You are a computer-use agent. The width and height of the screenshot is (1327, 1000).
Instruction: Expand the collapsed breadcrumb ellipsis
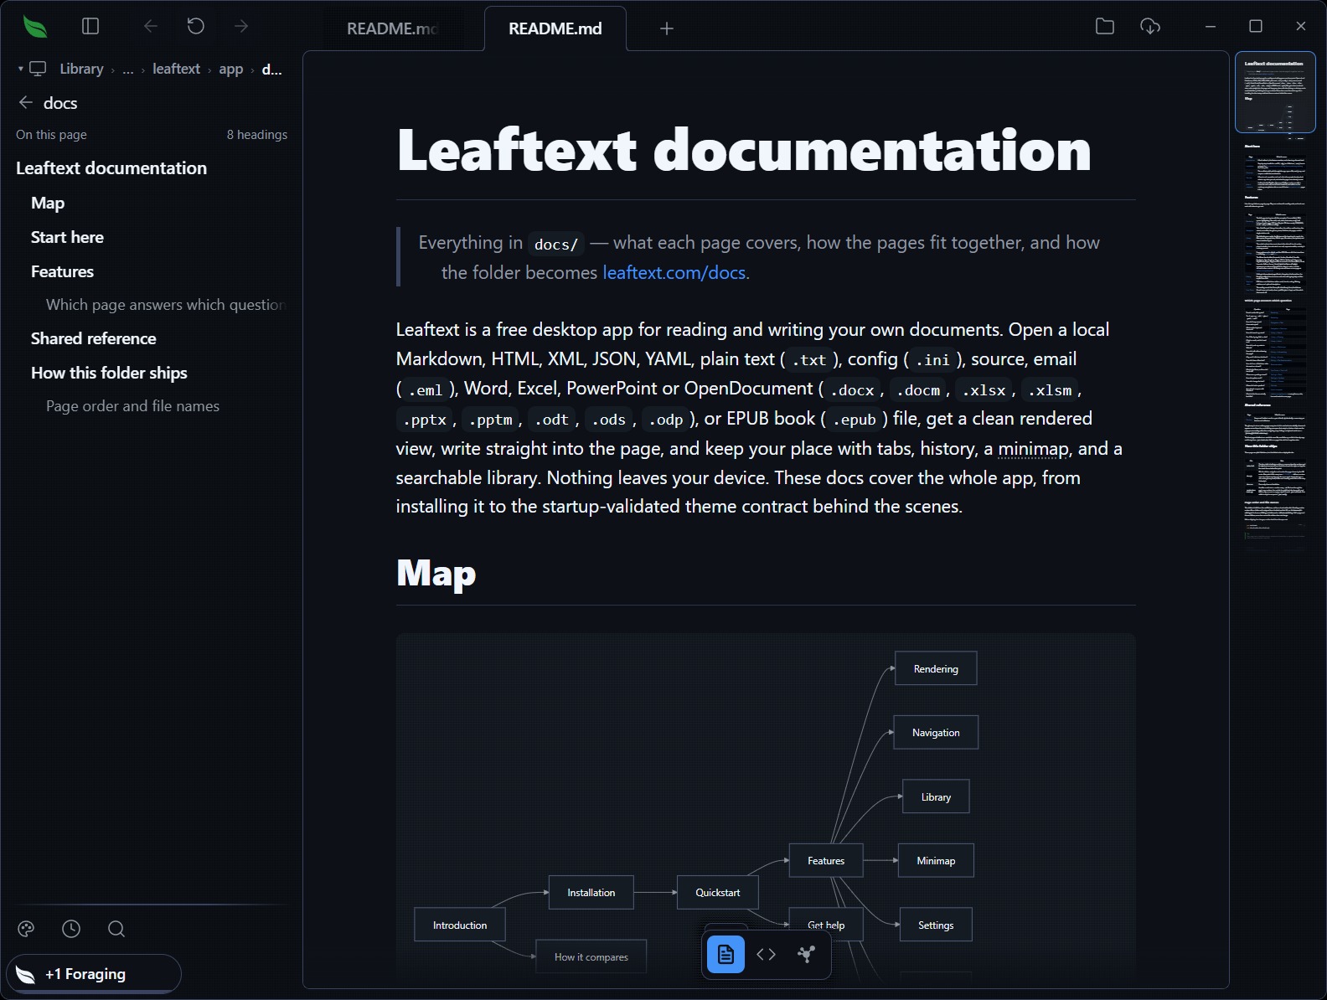coord(128,69)
